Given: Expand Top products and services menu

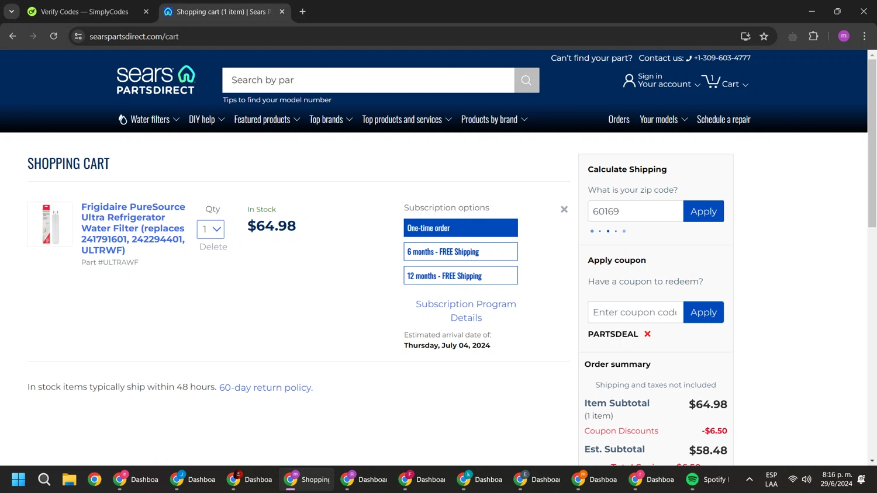Looking at the screenshot, I should (407, 119).
